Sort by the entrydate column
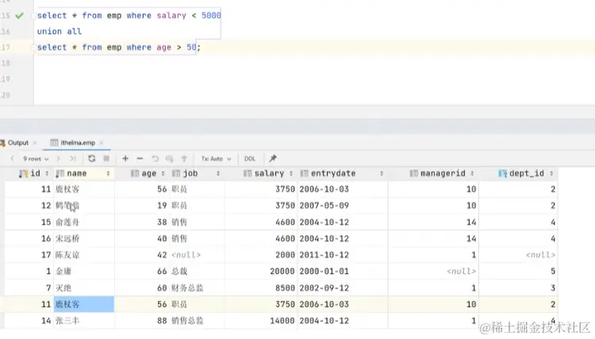 coord(382,174)
